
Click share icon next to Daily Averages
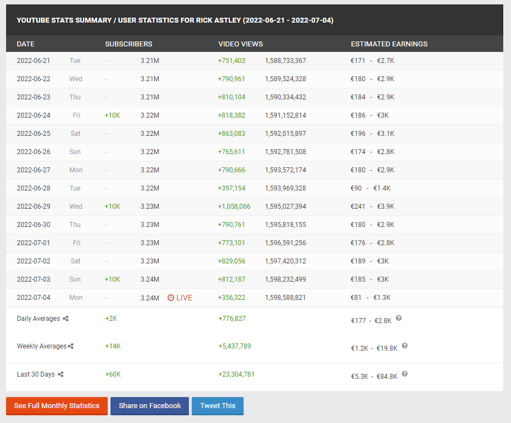point(66,319)
